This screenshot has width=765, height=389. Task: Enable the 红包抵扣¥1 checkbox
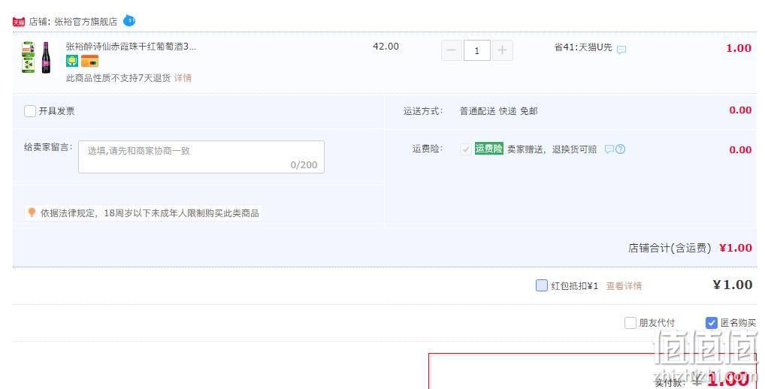pyautogui.click(x=542, y=285)
